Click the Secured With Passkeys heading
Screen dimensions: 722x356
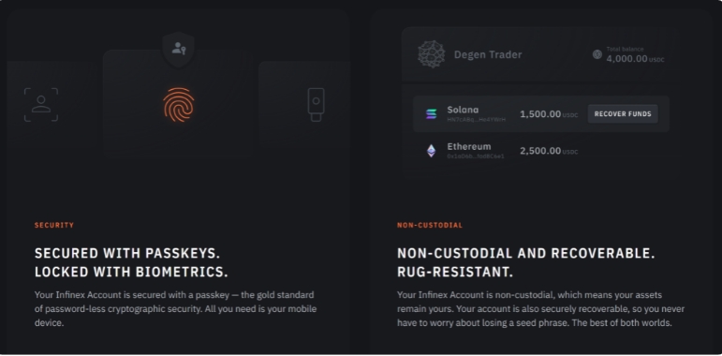pyautogui.click(x=131, y=262)
